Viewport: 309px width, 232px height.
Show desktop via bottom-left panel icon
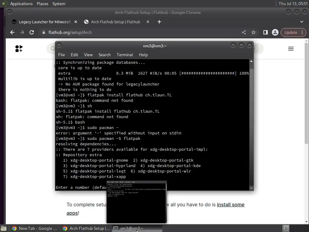[x=3, y=228]
